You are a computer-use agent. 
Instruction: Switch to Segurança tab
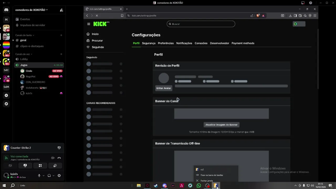tap(149, 43)
